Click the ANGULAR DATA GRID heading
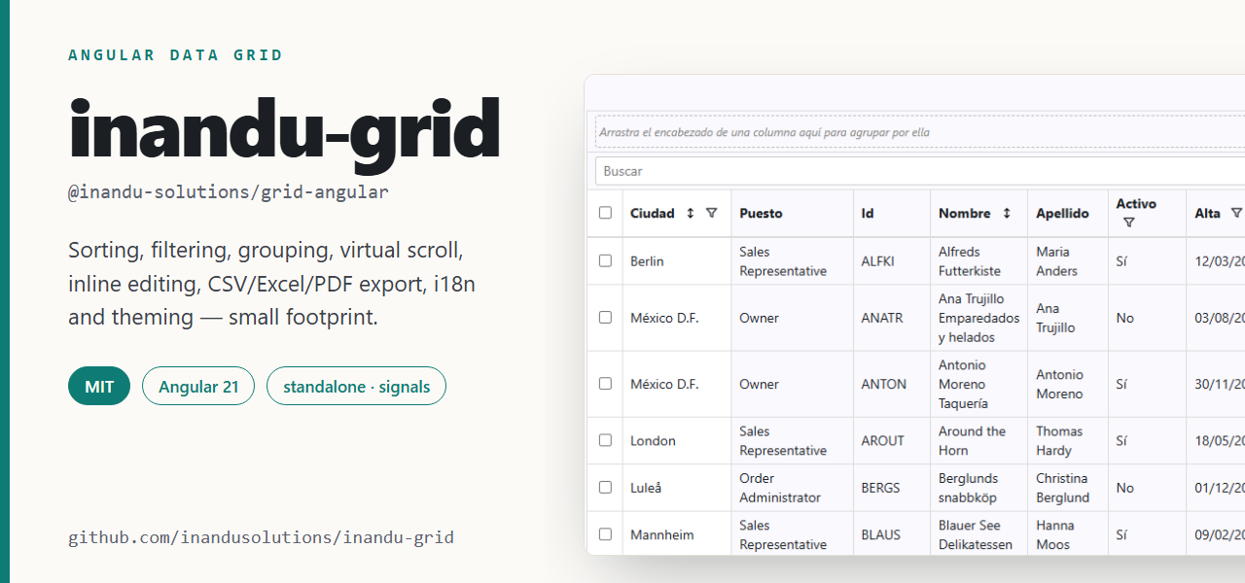 pos(176,54)
